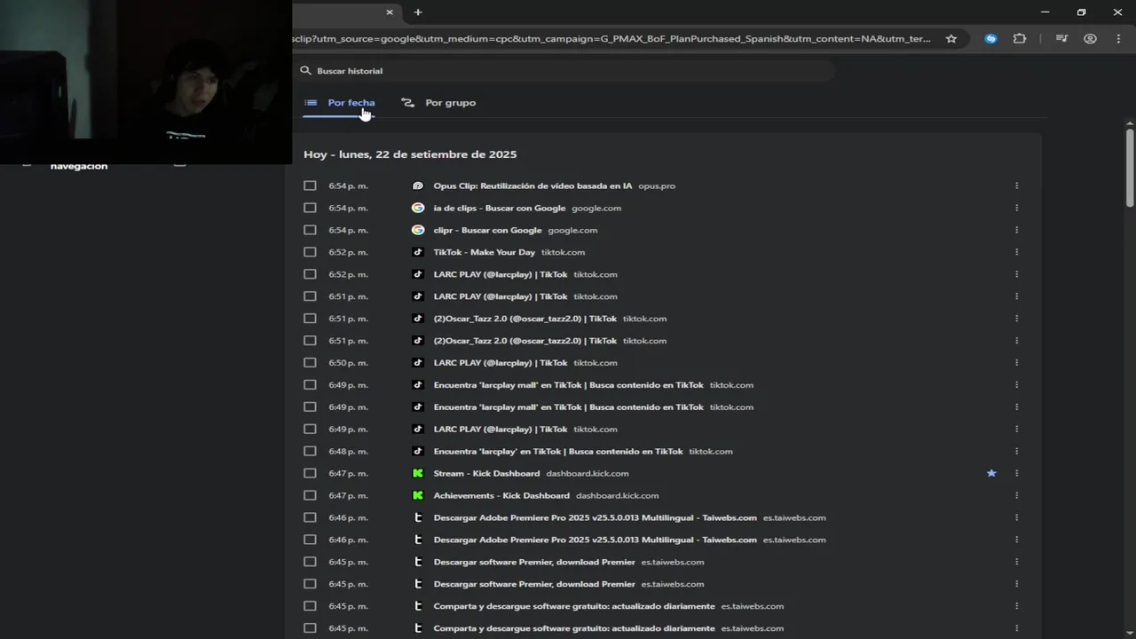Open more actions for Stream - Kick Dashboard
The width and height of the screenshot is (1136, 639).
1016,473
